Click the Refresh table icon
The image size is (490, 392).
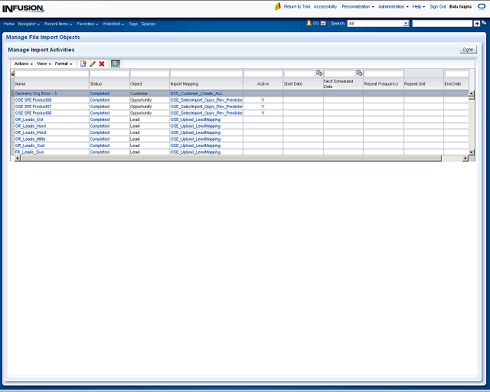pos(115,64)
